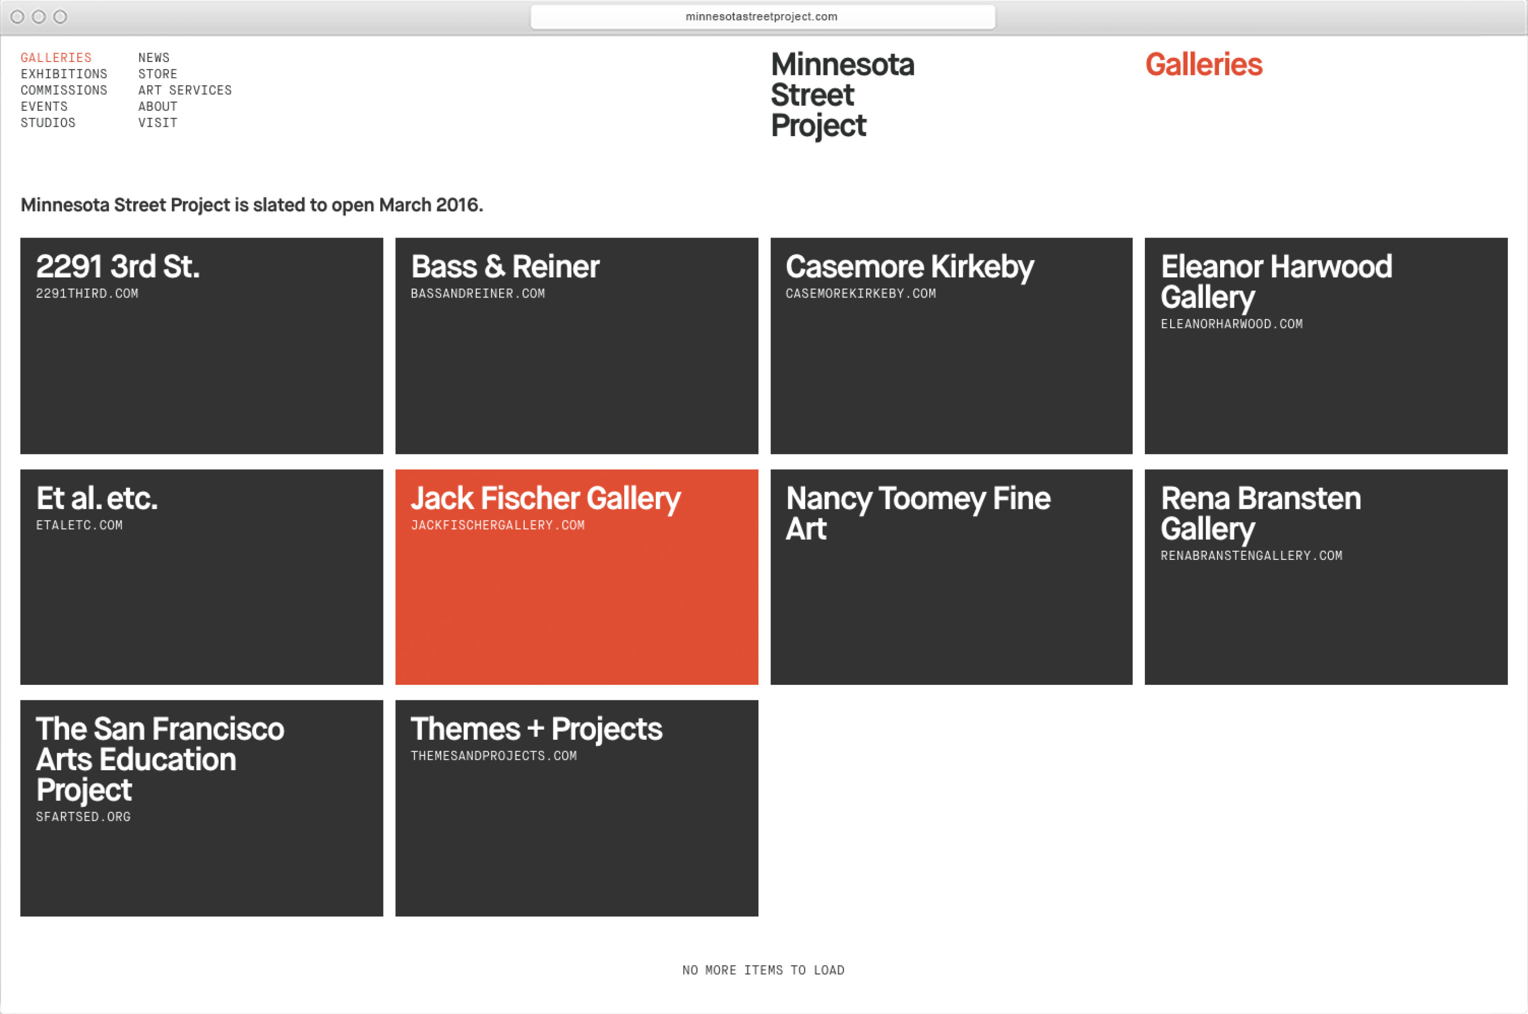This screenshot has height=1014, width=1528.
Task: Close the browser window
Action: click(18, 17)
